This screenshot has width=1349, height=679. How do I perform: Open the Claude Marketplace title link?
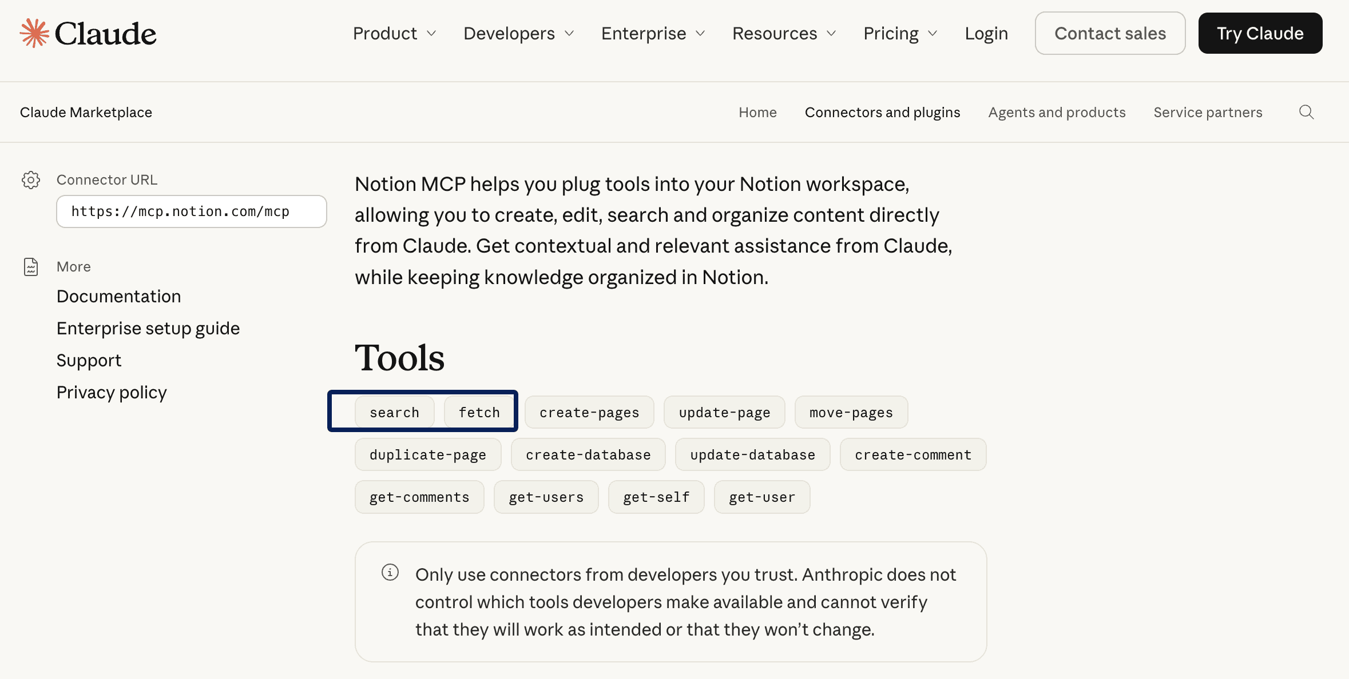click(86, 112)
